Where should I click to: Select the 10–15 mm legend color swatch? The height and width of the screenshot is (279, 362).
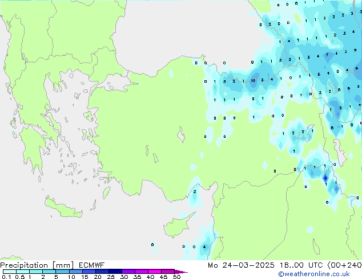(x=75, y=272)
